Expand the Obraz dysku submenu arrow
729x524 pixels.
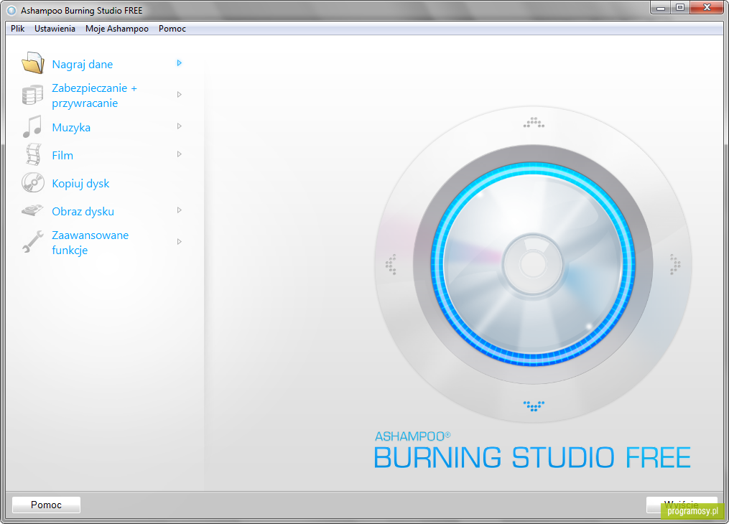[179, 210]
